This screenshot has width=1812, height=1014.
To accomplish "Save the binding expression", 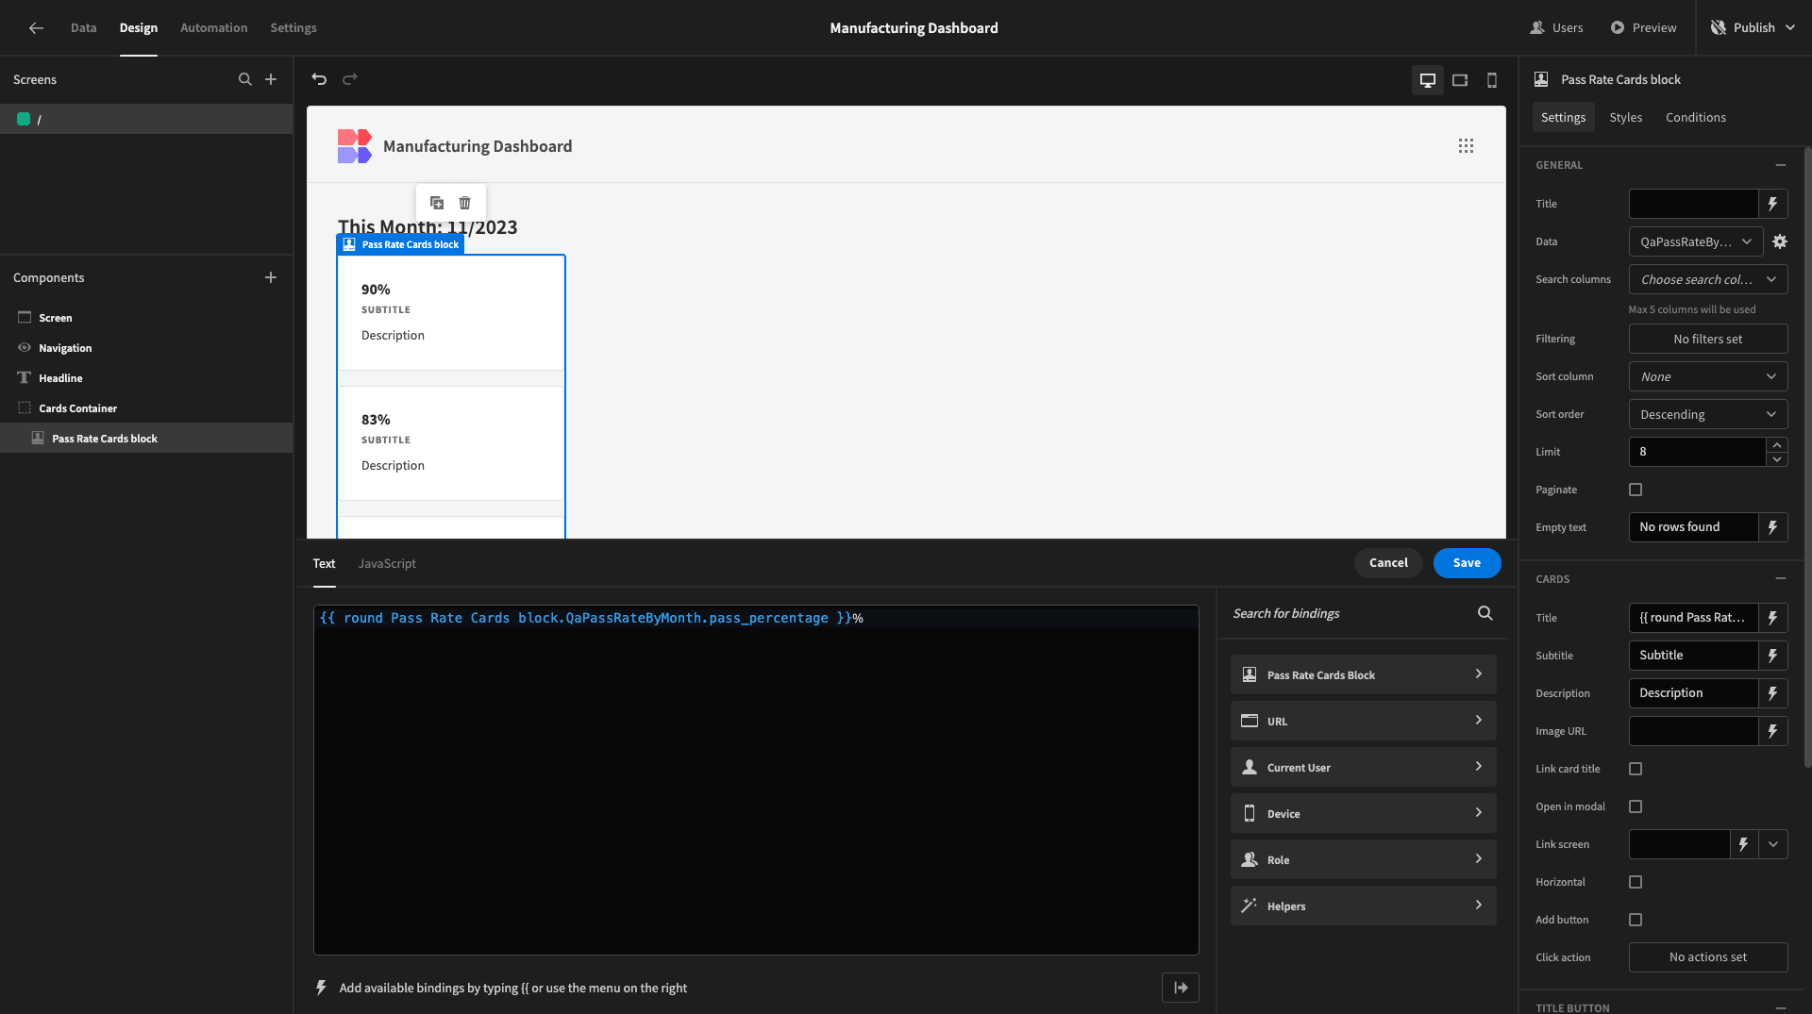I will (1467, 563).
